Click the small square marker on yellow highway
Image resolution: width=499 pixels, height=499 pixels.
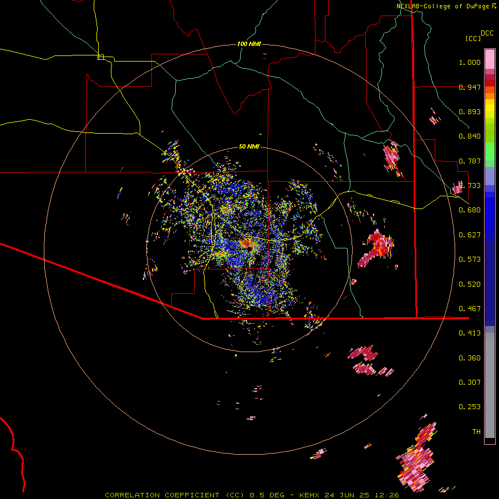pos(100,57)
